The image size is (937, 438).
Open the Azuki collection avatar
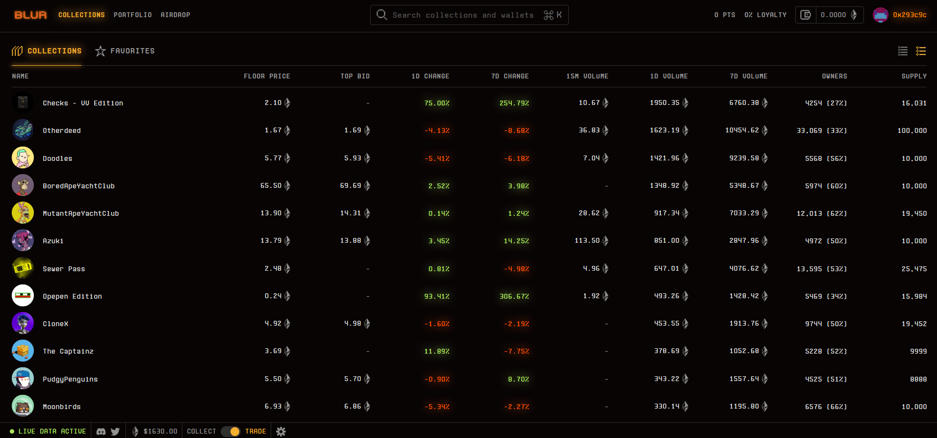[x=23, y=240]
